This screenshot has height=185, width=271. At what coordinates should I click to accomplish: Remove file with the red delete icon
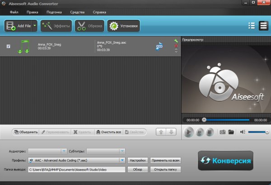tap(176, 46)
